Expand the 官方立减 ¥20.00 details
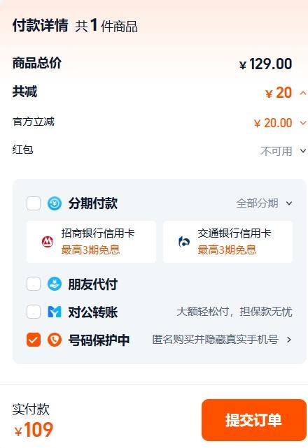This screenshot has height=448, width=308. (303, 123)
